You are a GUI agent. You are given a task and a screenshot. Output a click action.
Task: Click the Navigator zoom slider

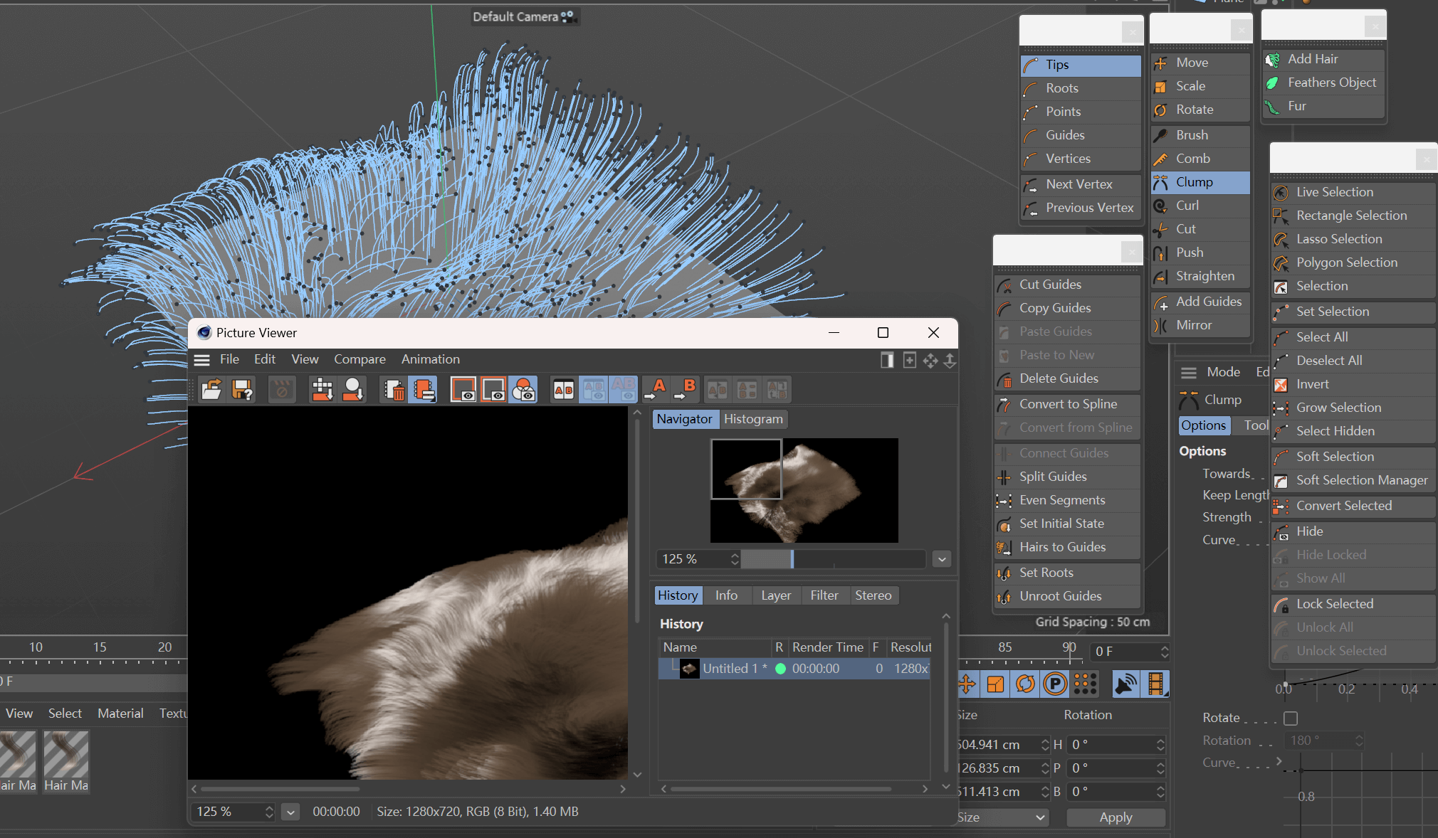pyautogui.click(x=833, y=559)
